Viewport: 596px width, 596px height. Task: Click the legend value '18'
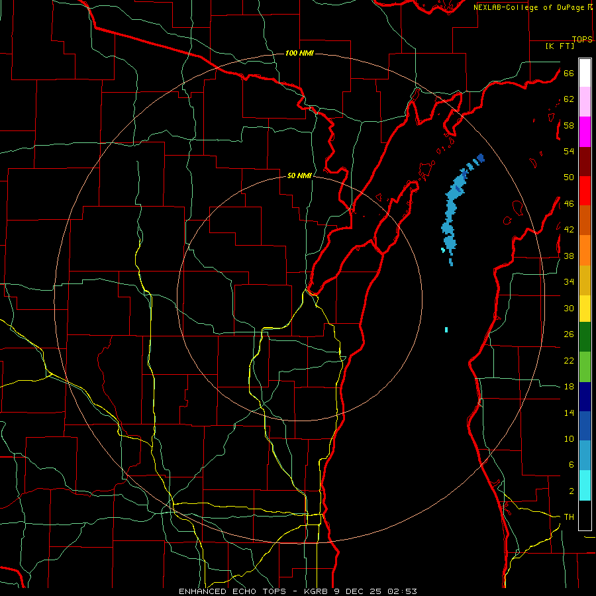tap(569, 387)
